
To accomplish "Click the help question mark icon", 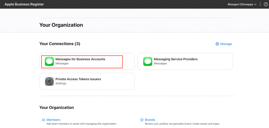I will coord(266,4).
